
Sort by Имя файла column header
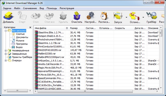(x=49, y=28)
